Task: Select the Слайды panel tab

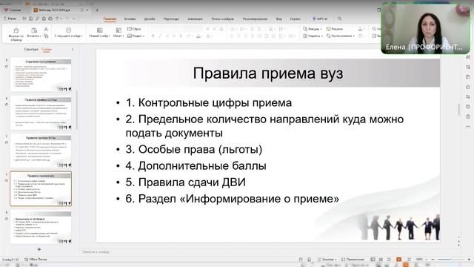Action: coord(47,49)
